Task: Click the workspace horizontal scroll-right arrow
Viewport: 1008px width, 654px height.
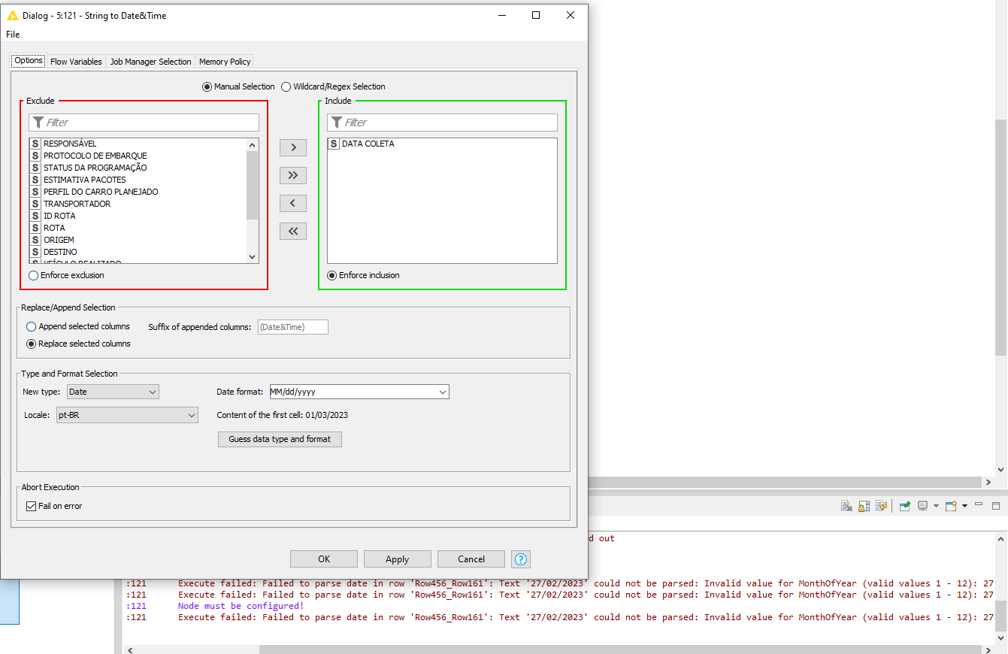Action: point(988,482)
